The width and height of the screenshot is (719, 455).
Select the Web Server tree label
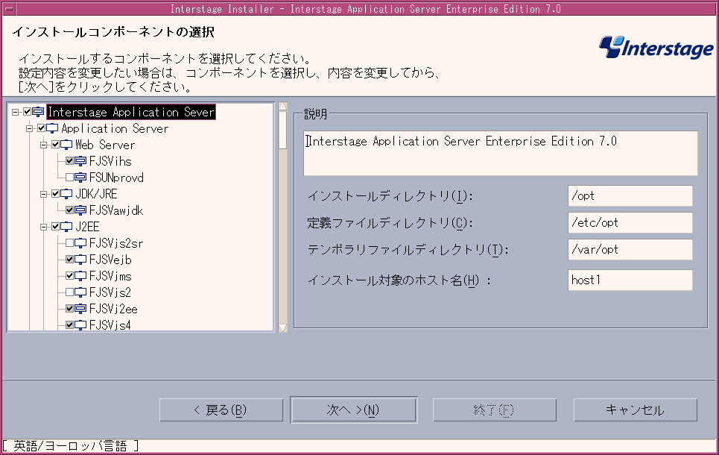click(x=105, y=145)
